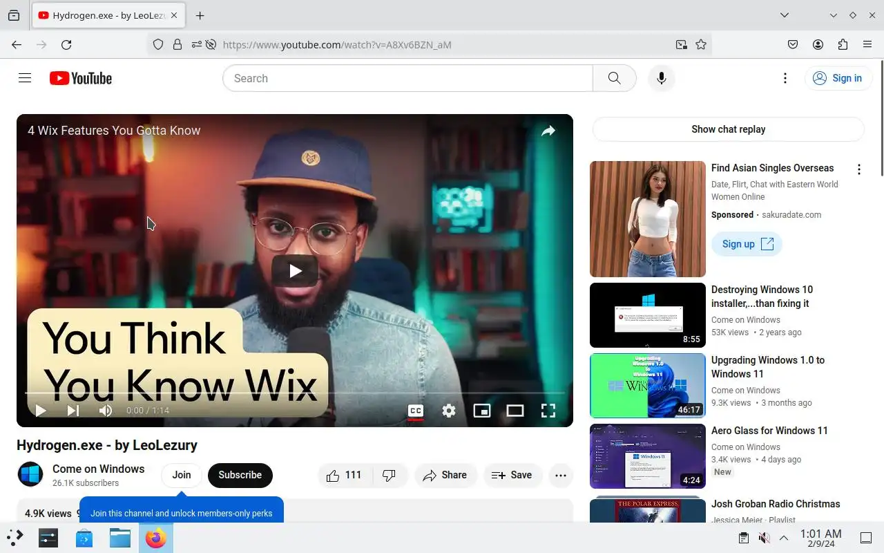
Task: Open the Come on Windows channel avatar
Action: [30, 475]
